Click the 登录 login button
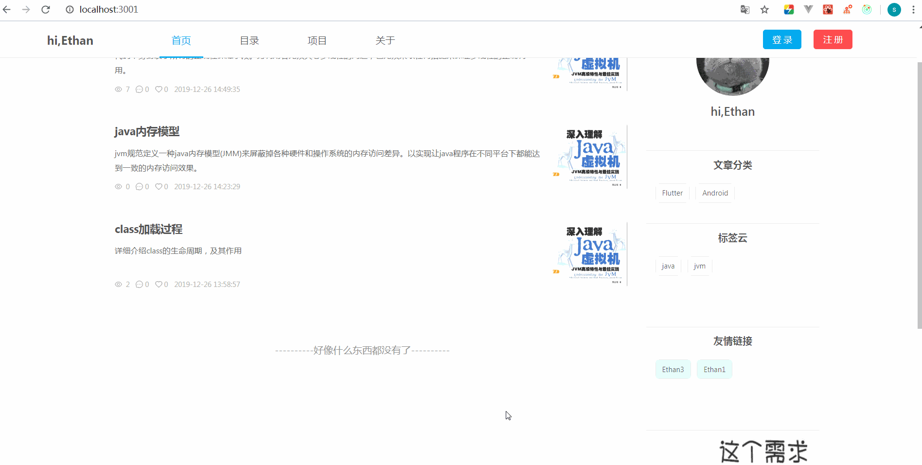 (x=782, y=39)
